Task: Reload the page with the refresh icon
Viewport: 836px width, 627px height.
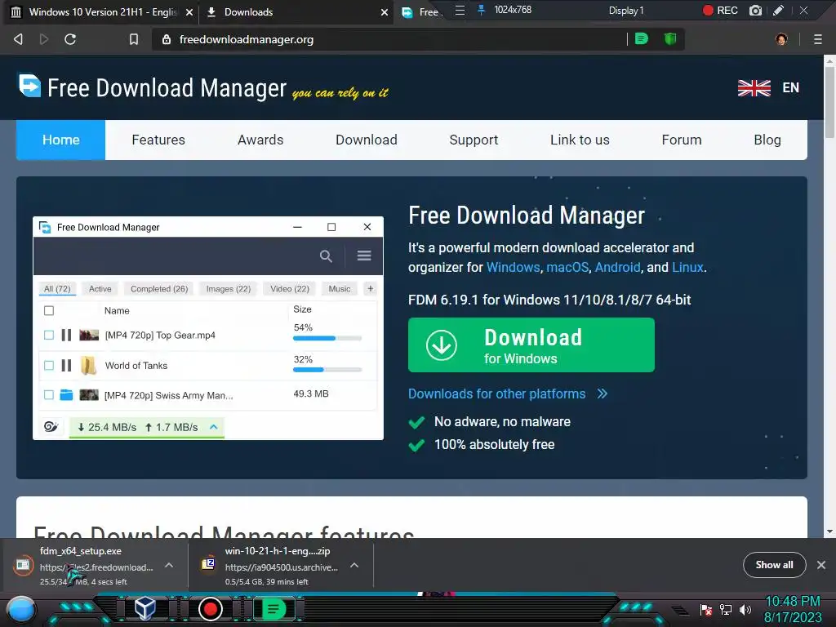Action: coord(70,39)
